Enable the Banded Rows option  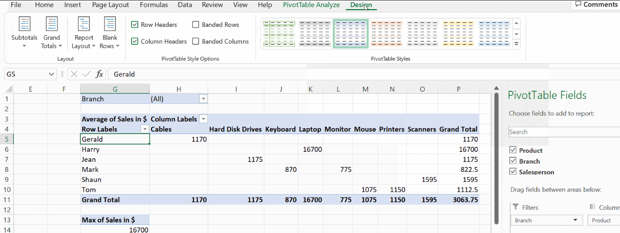pyautogui.click(x=196, y=25)
